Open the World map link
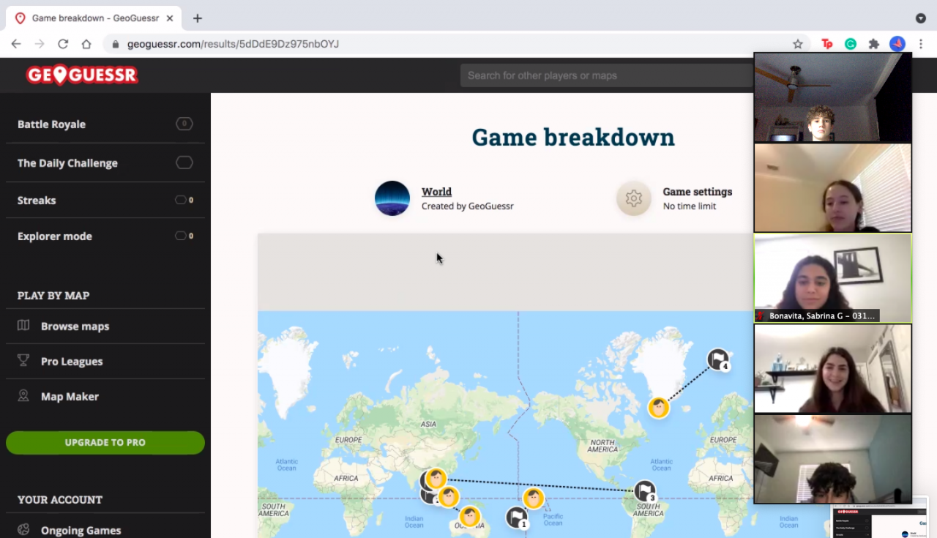This screenshot has width=937, height=538. (x=436, y=192)
